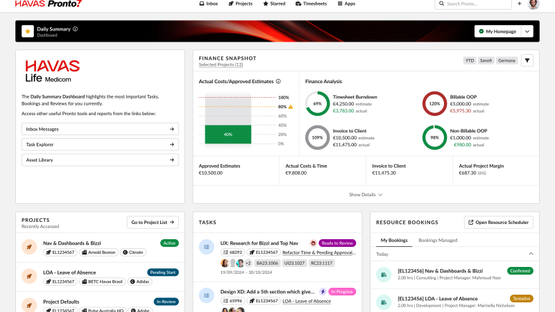Viewport: 555px width, 312px height.
Task: Click the BETC Havas Brasil tag
Action: (x=102, y=281)
